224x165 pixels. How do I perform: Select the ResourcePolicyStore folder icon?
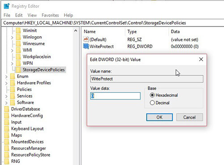pyautogui.click(x=7, y=155)
